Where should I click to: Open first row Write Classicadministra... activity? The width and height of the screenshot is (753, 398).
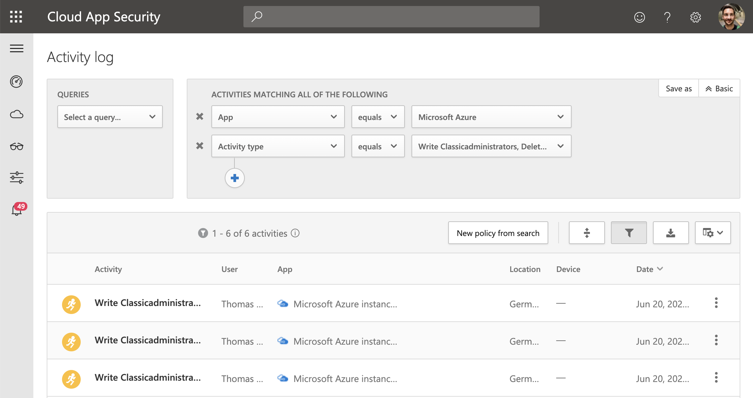148,303
